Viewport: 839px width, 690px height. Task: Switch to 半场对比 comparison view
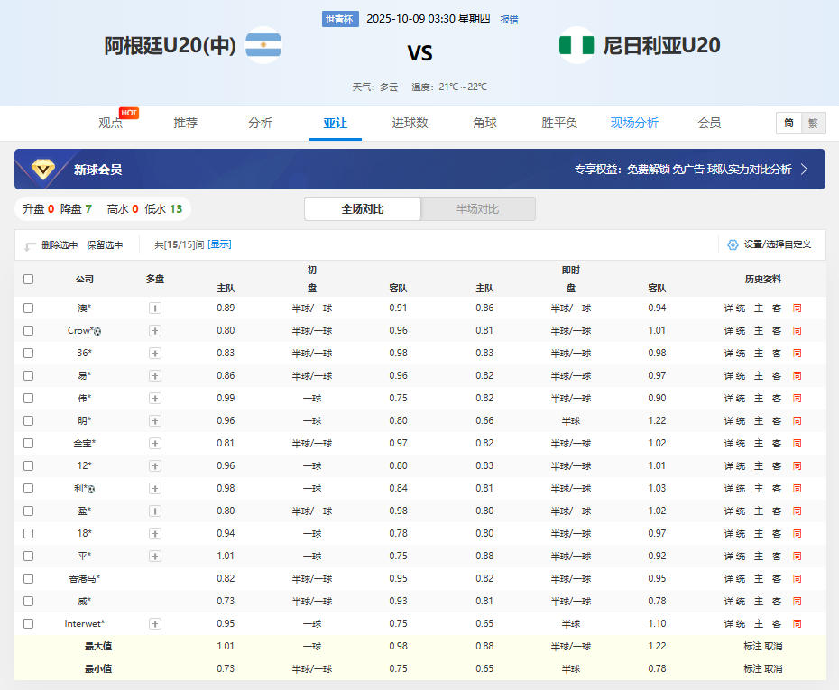click(478, 209)
